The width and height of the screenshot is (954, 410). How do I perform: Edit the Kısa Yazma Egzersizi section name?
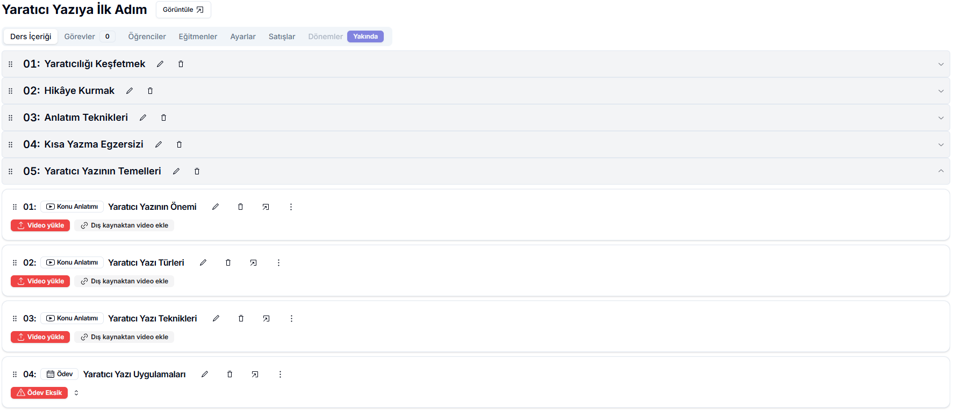point(159,144)
